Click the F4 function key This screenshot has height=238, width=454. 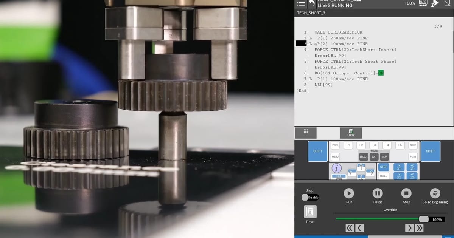click(x=387, y=145)
